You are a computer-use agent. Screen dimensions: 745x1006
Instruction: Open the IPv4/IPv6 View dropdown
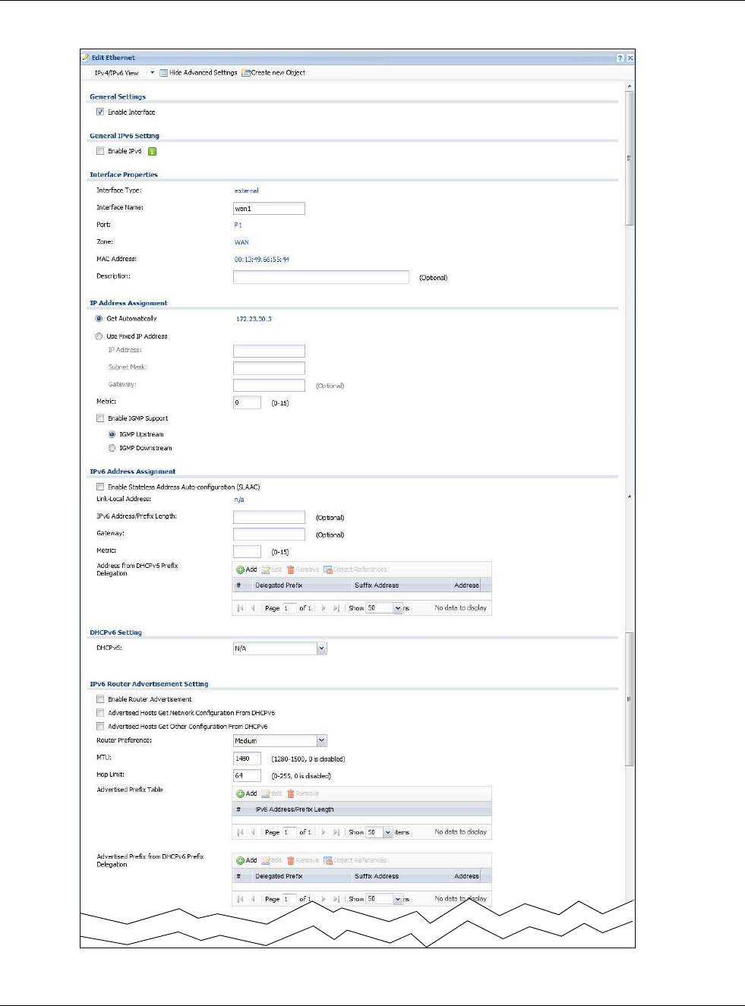pos(124,73)
